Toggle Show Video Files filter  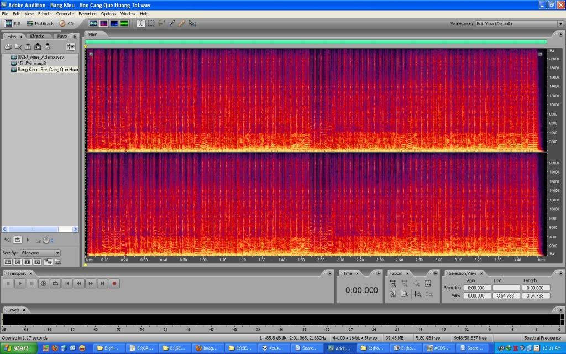click(x=27, y=262)
